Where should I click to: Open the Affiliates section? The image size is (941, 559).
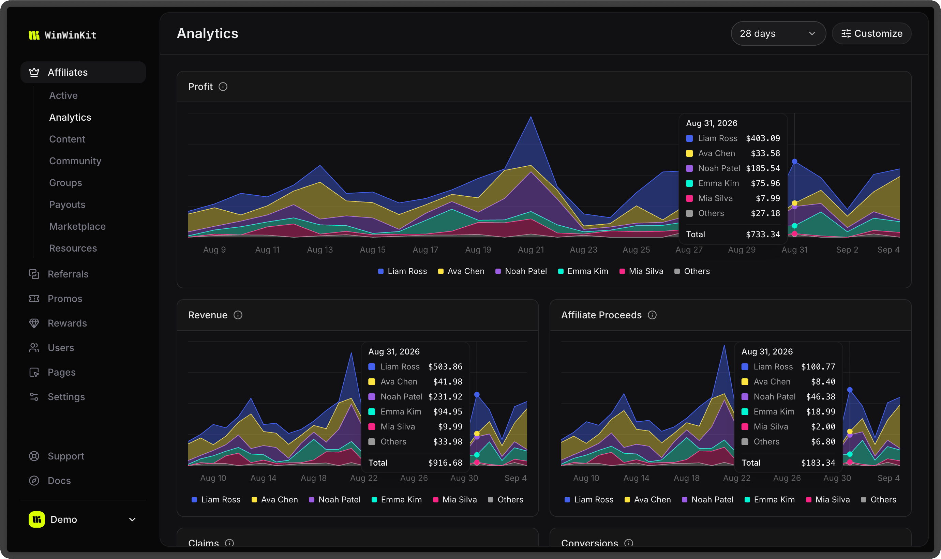[x=83, y=72]
